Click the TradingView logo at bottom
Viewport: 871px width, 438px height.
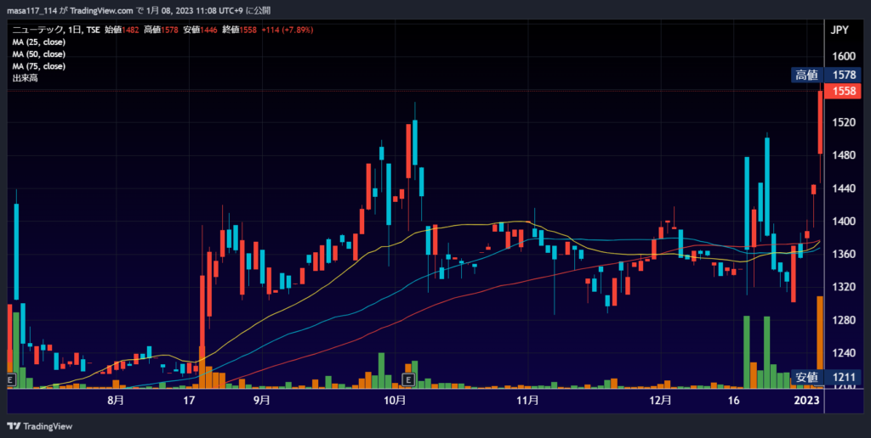click(39, 426)
